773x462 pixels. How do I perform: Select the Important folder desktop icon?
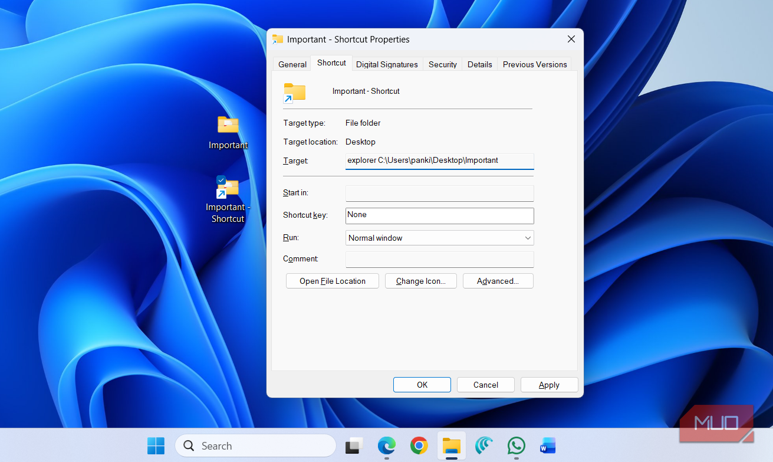[x=228, y=132]
